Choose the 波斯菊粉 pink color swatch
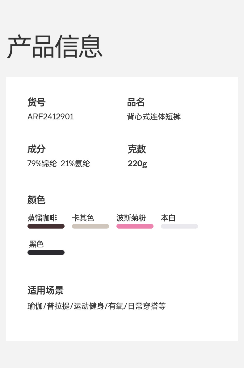The height and width of the screenshot is (368, 244). click(135, 226)
